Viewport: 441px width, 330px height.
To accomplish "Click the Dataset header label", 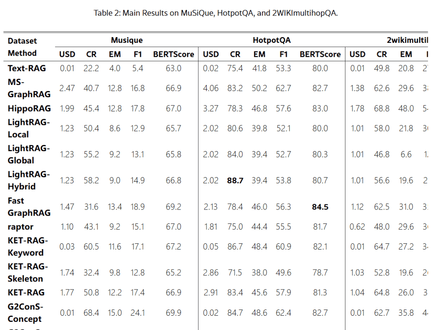I will (x=22, y=41).
